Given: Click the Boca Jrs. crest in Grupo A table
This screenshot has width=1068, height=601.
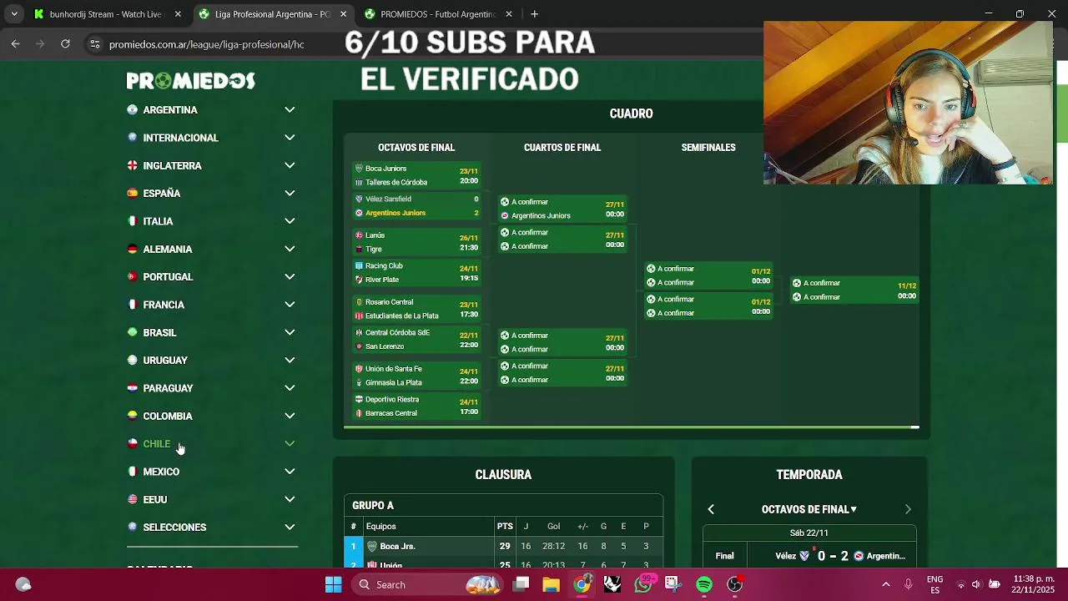Looking at the screenshot, I should (372, 546).
